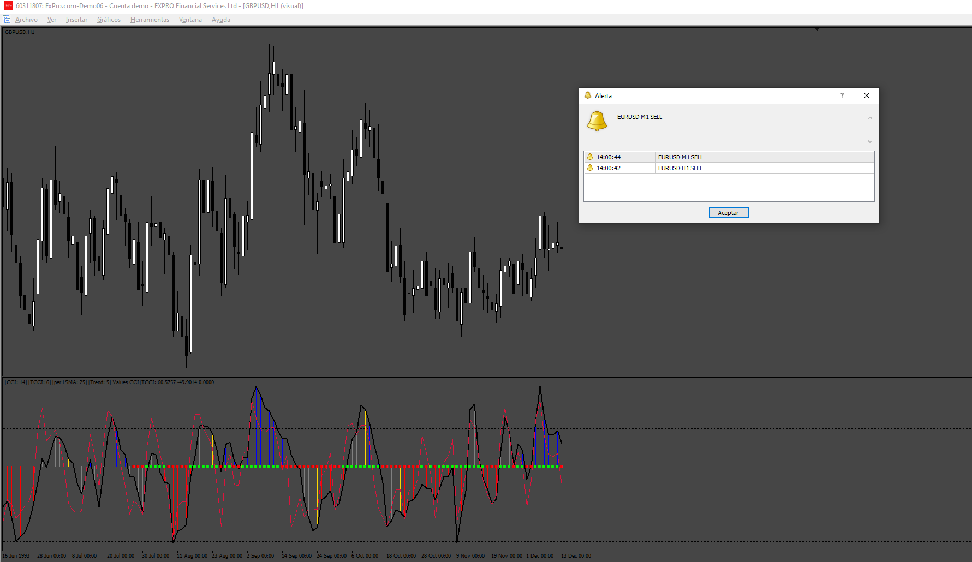Click the Aceptar button in Alerta dialog
The height and width of the screenshot is (562, 972).
tap(729, 213)
